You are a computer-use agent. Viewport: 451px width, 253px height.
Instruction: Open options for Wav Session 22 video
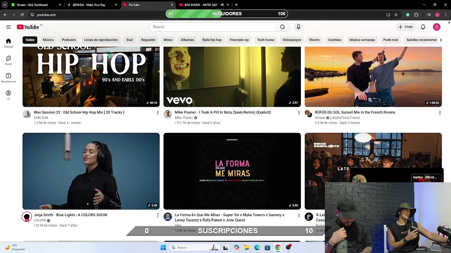pos(157,112)
